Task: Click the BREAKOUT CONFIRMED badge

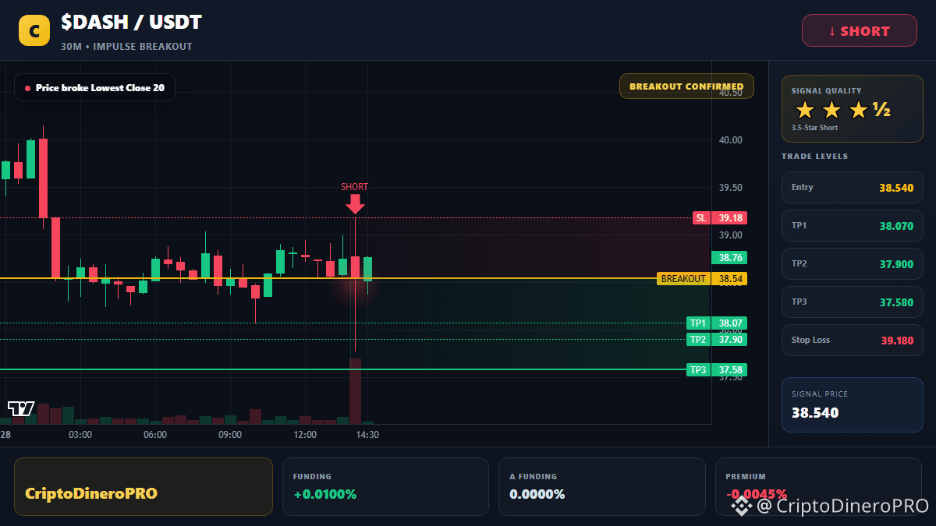Action: click(686, 86)
